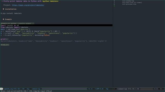Click the begin_src python block header
The image size is (165, 92).
pyautogui.click(x=18, y=23)
